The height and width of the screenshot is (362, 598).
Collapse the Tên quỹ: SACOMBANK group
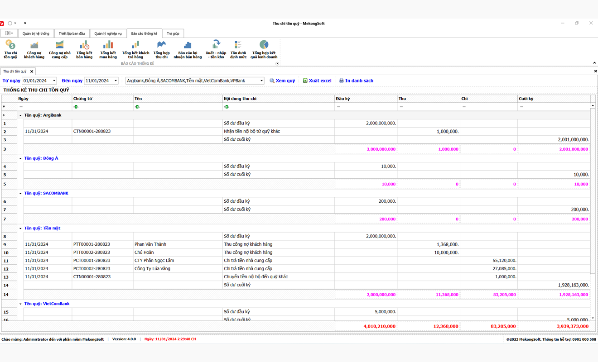tap(20, 194)
